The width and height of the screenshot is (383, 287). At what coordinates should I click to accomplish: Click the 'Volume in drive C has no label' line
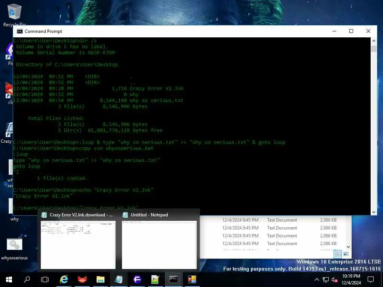click(62, 47)
